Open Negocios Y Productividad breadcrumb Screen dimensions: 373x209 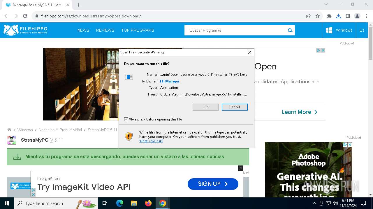click(x=60, y=130)
